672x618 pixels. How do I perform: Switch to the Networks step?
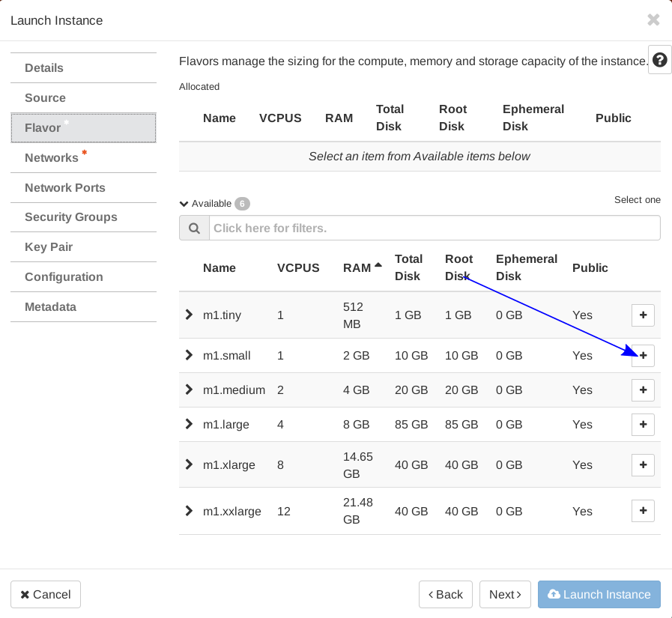tap(52, 158)
